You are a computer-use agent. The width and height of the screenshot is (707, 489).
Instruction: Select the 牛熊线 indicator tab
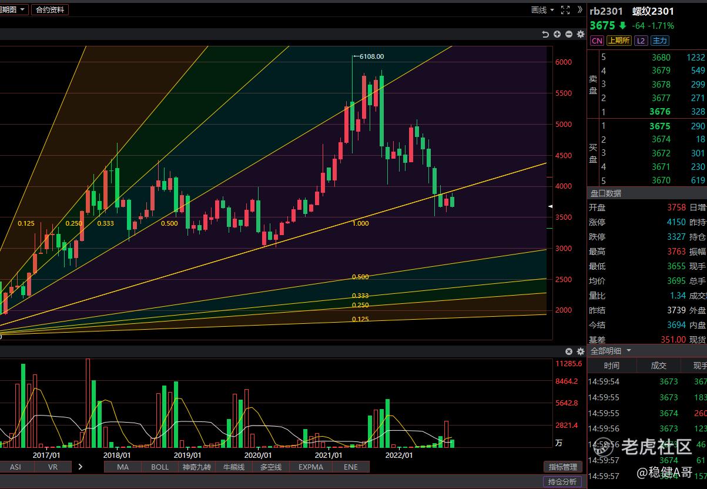[x=234, y=467]
